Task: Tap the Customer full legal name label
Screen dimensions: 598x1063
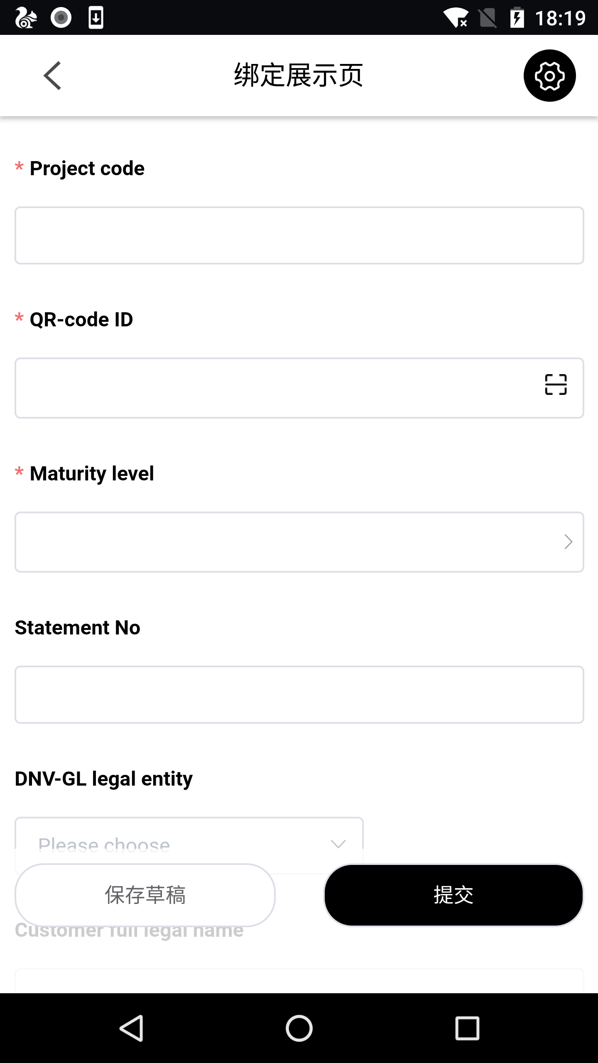Action: click(x=129, y=930)
